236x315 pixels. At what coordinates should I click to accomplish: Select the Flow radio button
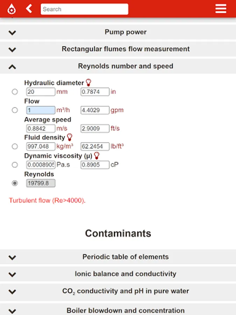pyautogui.click(x=15, y=110)
